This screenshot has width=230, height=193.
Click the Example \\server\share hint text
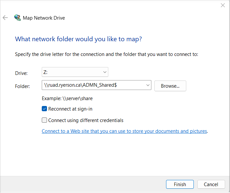coord(68,98)
